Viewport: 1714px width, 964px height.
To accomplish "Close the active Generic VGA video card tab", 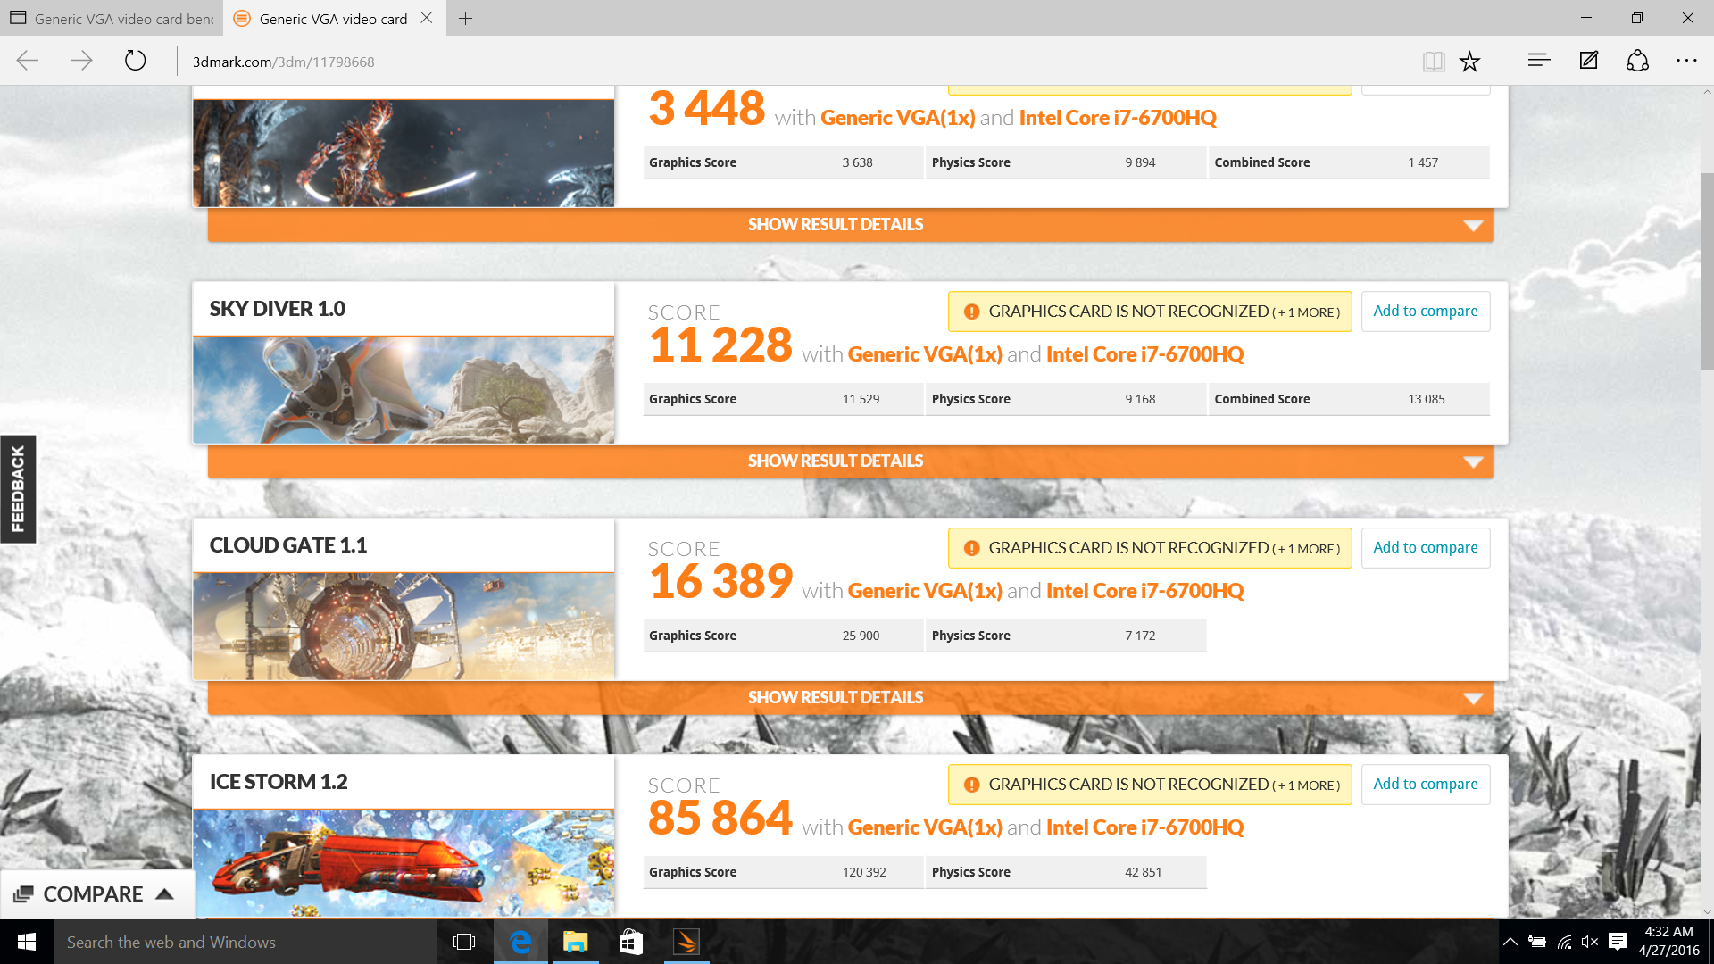I will pos(427,18).
